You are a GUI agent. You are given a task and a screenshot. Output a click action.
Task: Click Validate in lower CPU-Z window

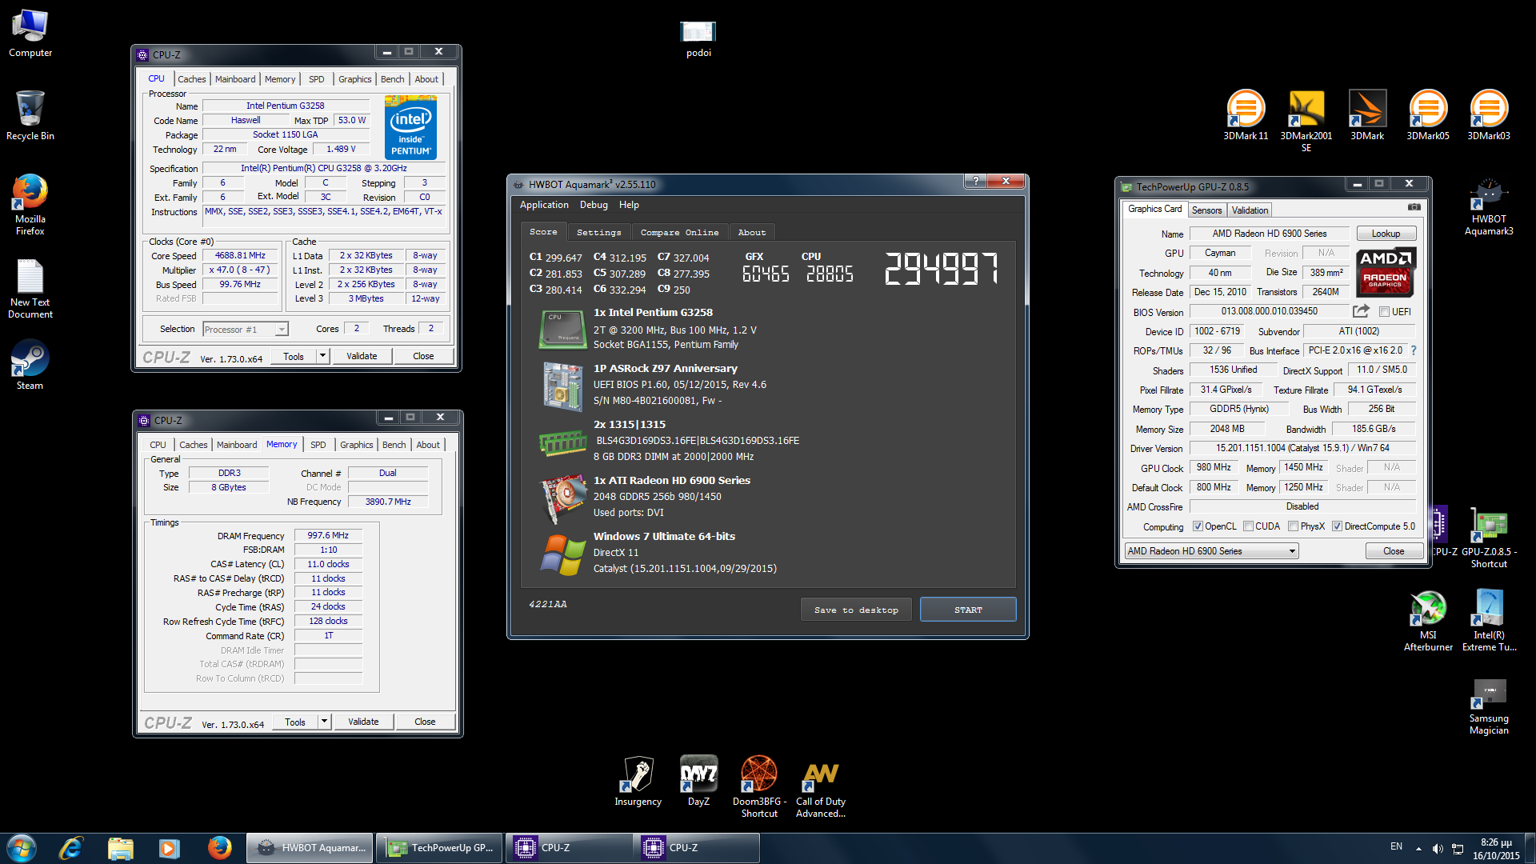pyautogui.click(x=363, y=722)
